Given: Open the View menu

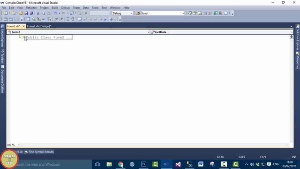Looking at the screenshot, I should pyautogui.click(x=20, y=8).
